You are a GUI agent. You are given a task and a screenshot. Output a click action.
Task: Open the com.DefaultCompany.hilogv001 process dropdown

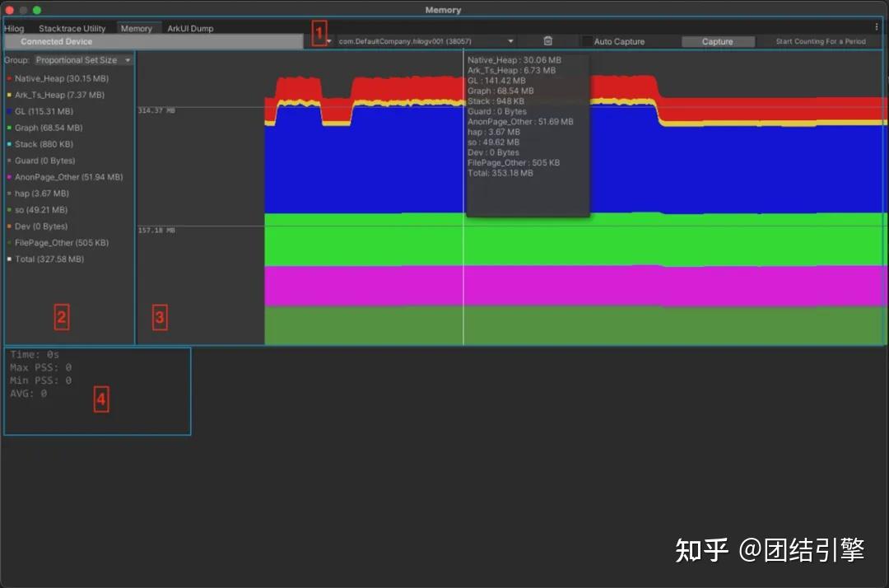[510, 40]
